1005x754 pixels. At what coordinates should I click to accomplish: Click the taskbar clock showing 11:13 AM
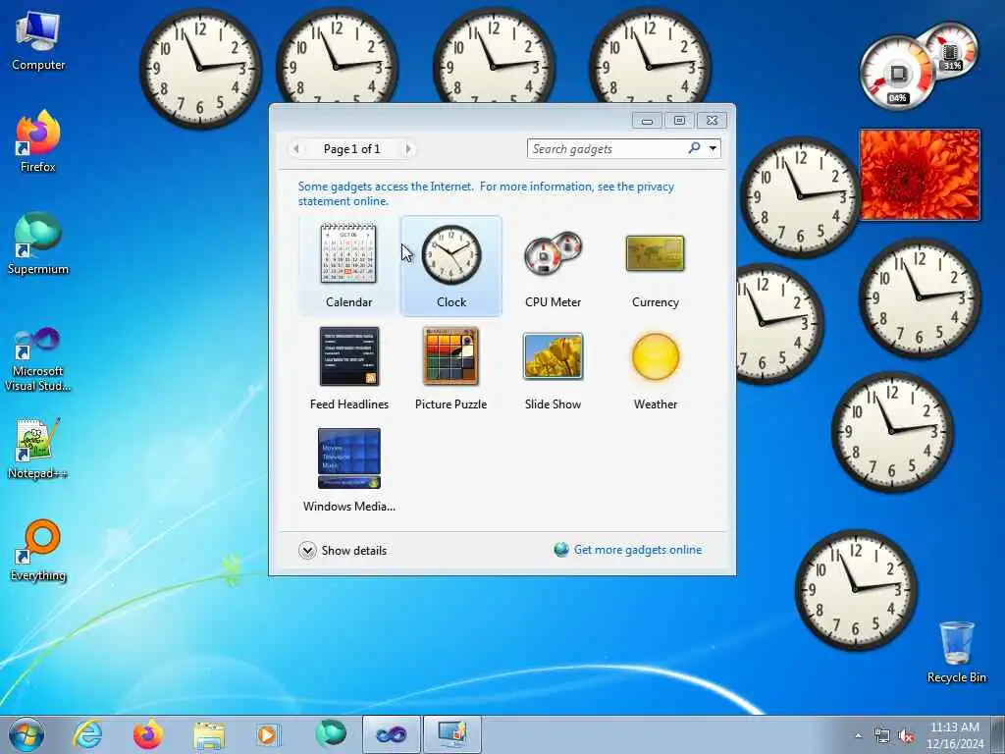955,734
